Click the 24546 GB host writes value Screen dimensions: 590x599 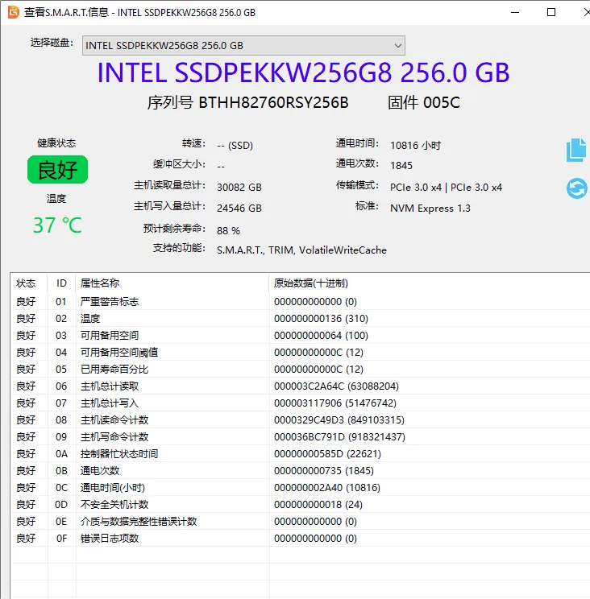[239, 209]
